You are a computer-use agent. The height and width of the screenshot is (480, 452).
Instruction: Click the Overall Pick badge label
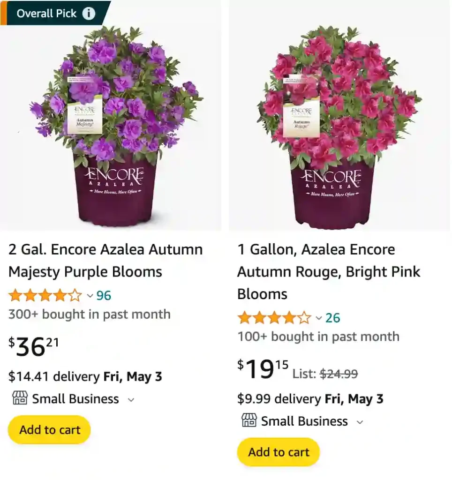pos(46,14)
